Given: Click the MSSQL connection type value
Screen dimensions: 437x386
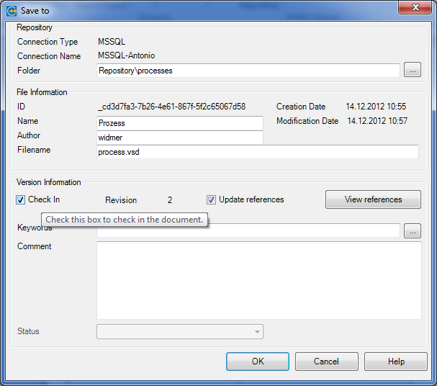Looking at the screenshot, I should pyautogui.click(x=112, y=42).
